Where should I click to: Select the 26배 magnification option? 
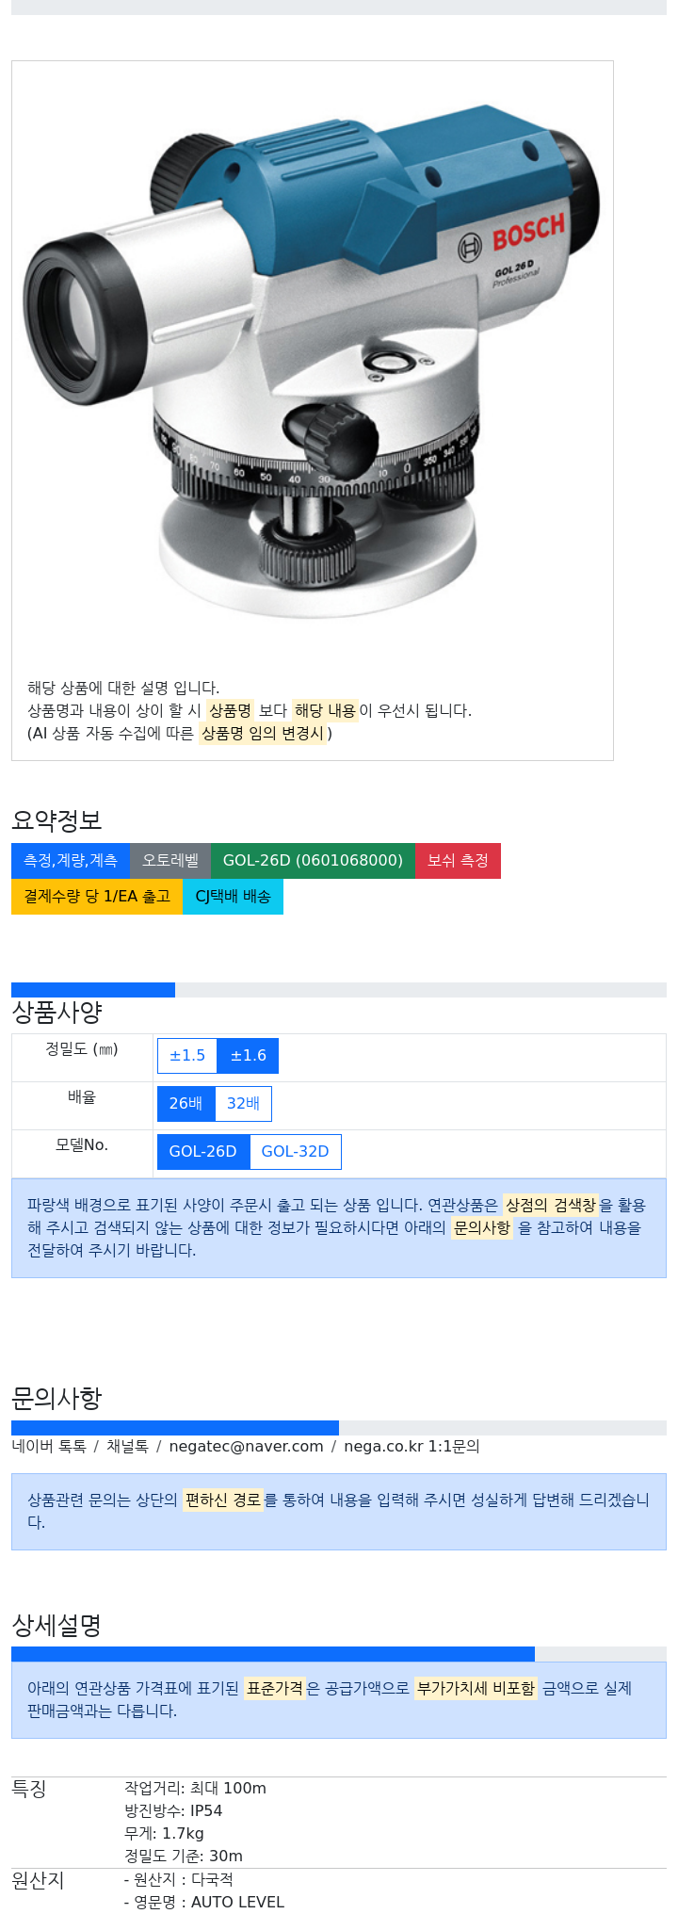click(x=186, y=1104)
